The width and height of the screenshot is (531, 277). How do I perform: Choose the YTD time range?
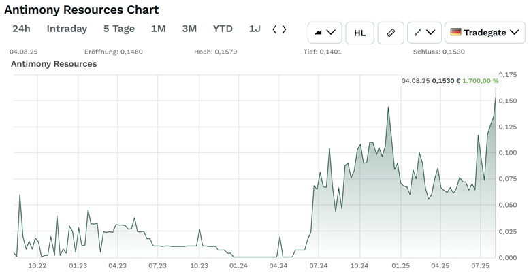(223, 29)
